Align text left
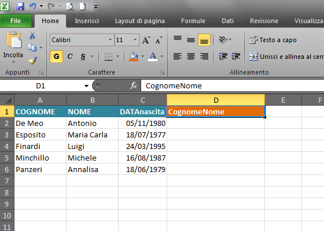 (178, 57)
